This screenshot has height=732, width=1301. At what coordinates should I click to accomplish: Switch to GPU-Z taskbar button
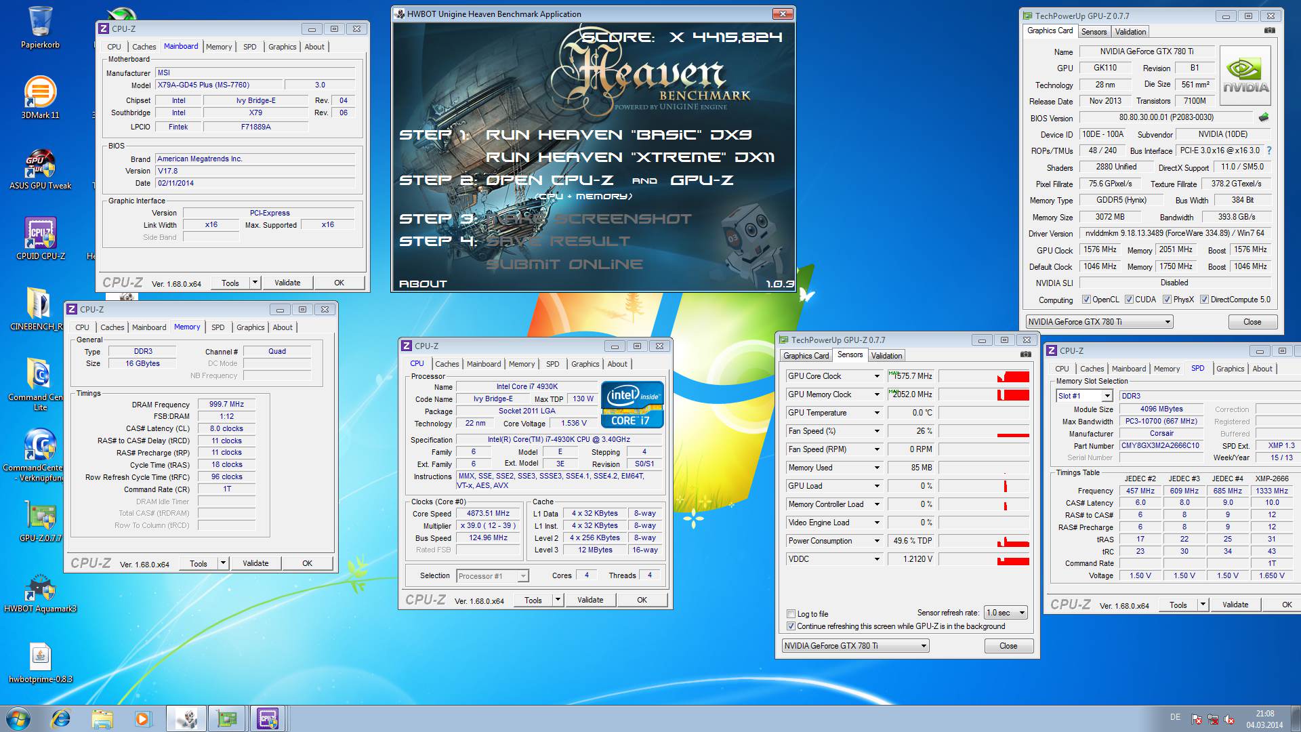coord(227,718)
